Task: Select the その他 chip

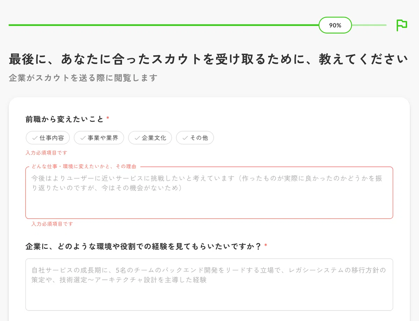Action: coord(195,138)
